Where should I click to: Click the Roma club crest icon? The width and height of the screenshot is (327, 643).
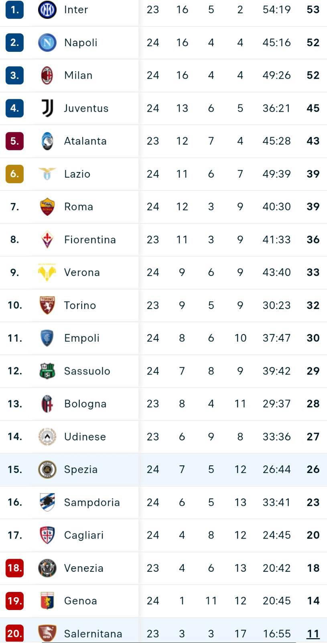[x=47, y=207]
